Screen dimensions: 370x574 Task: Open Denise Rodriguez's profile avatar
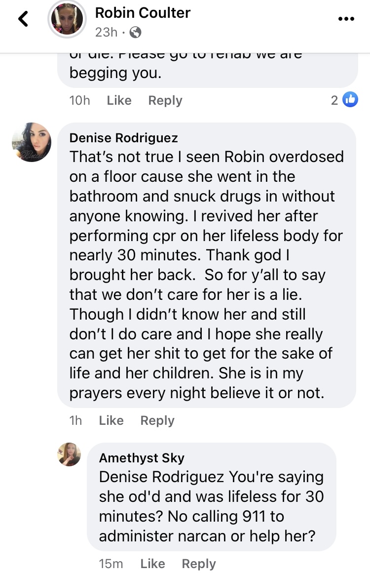tap(32, 142)
